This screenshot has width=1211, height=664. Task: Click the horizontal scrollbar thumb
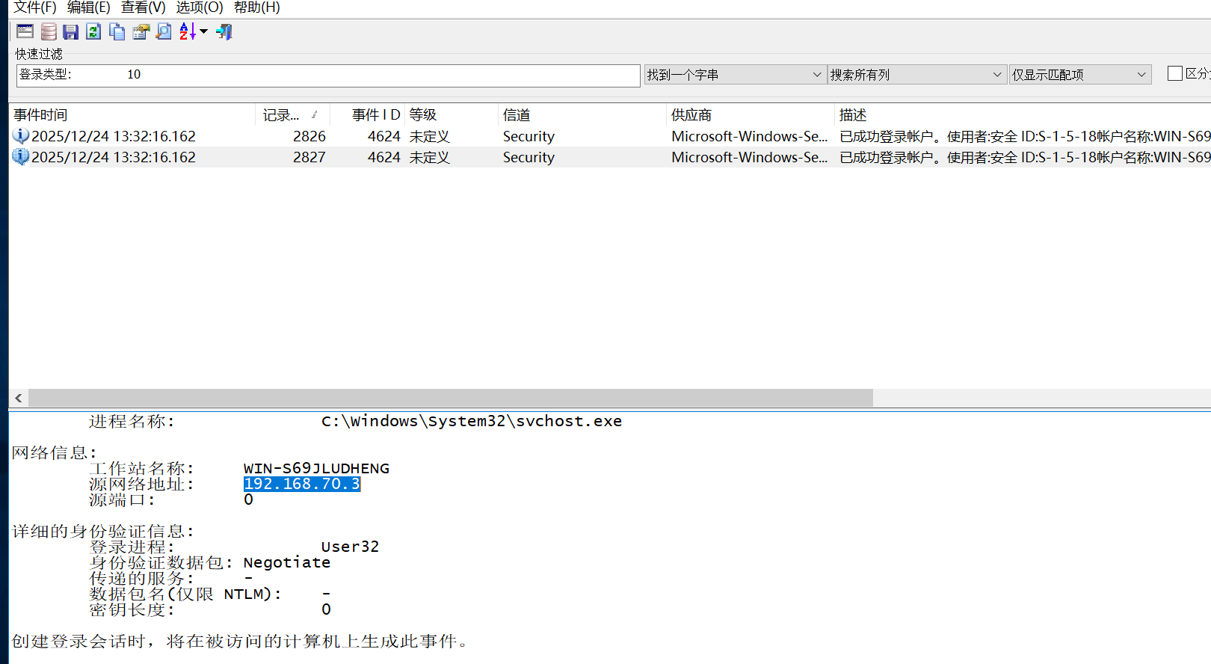(451, 398)
